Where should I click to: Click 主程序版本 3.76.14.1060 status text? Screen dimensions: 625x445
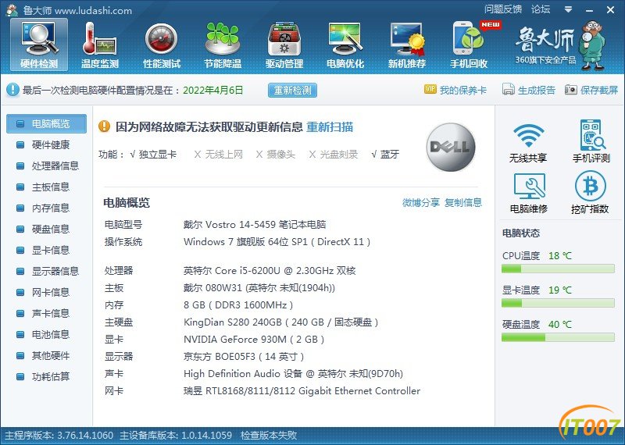59,435
